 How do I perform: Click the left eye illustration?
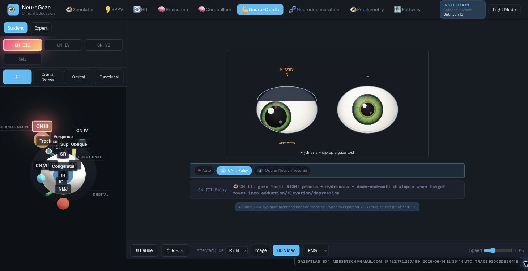point(367,110)
